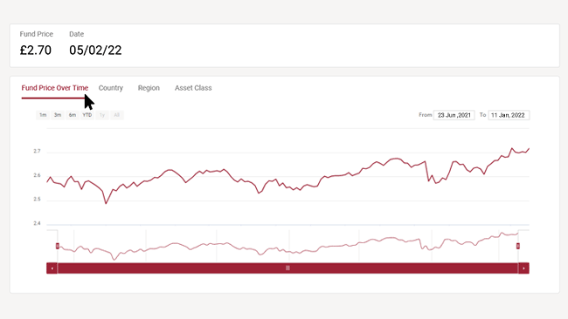
Task: Grab the right range handle in the navigator
Action: point(518,246)
